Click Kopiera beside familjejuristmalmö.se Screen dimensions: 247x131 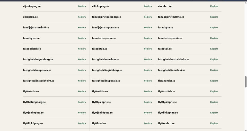tap(82, 27)
